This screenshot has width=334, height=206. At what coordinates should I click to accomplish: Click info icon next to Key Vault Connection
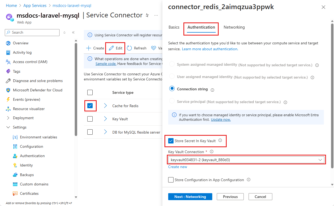pos(212,151)
